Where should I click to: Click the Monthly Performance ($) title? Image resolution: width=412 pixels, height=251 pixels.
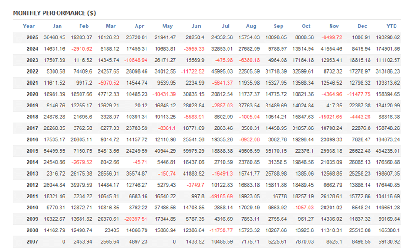click(x=54, y=13)
